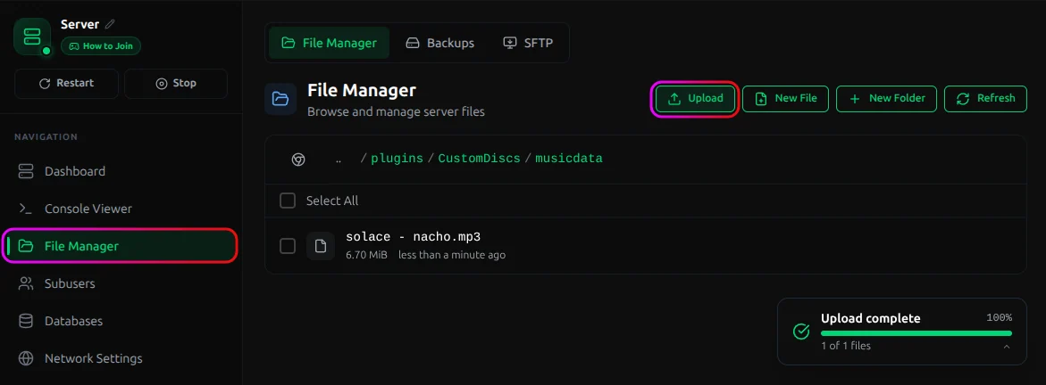The height and width of the screenshot is (385, 1046).
Task: Open solace - nacho.mp3 file name
Action: [413, 237]
